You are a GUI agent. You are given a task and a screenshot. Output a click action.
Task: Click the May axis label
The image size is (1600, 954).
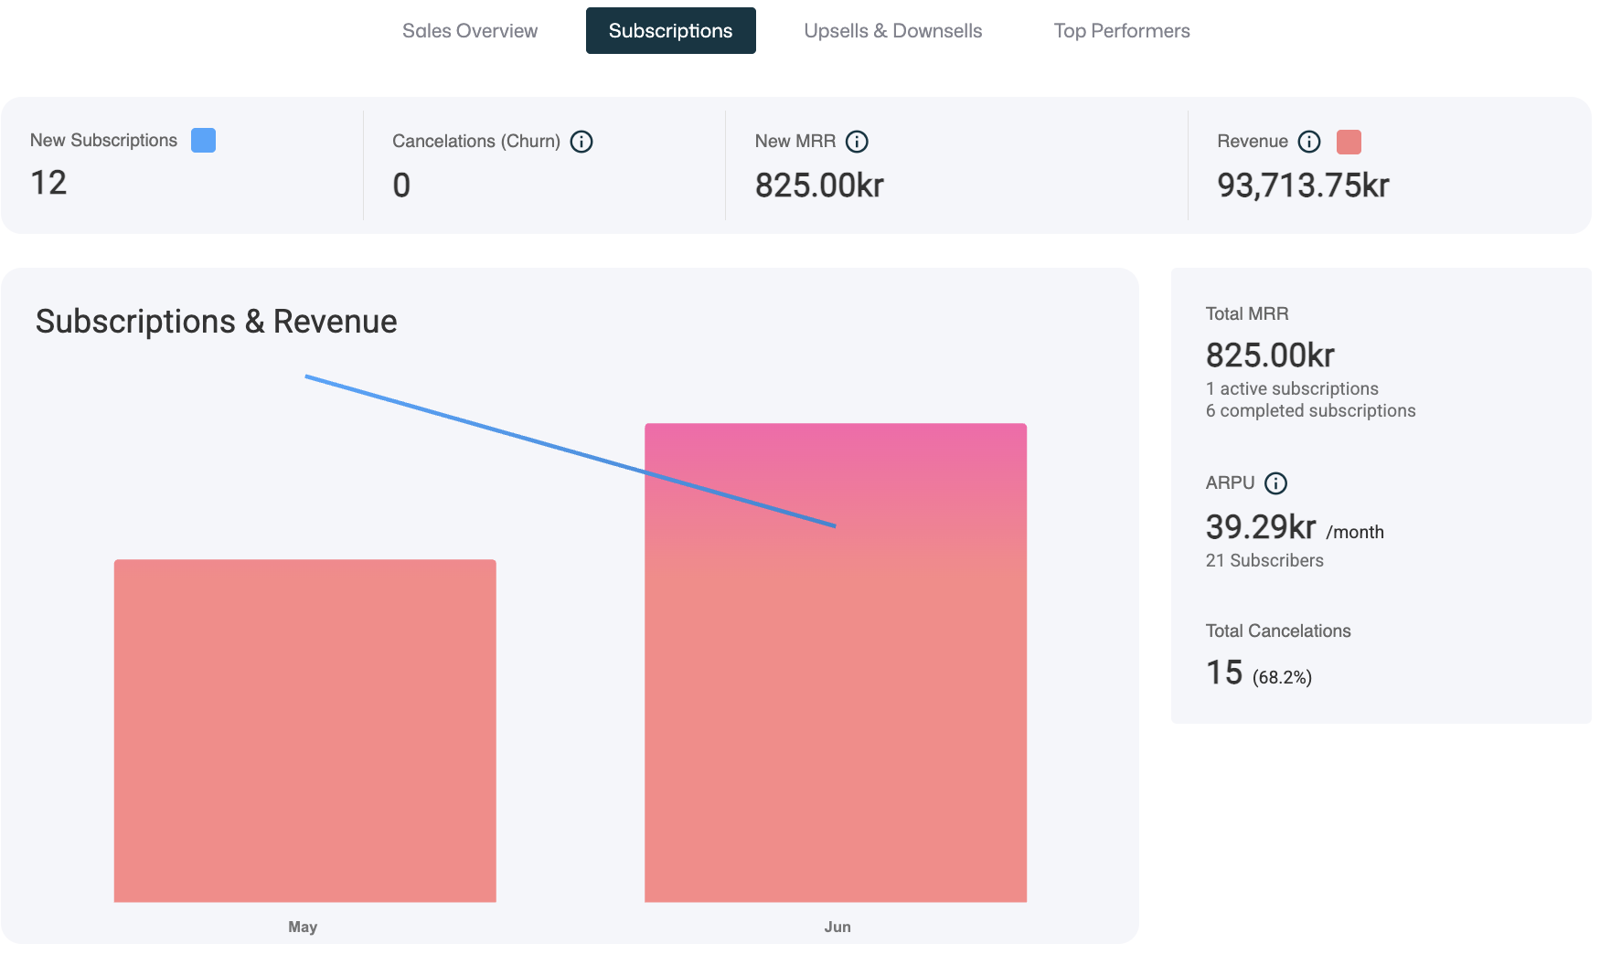pyautogui.click(x=303, y=927)
